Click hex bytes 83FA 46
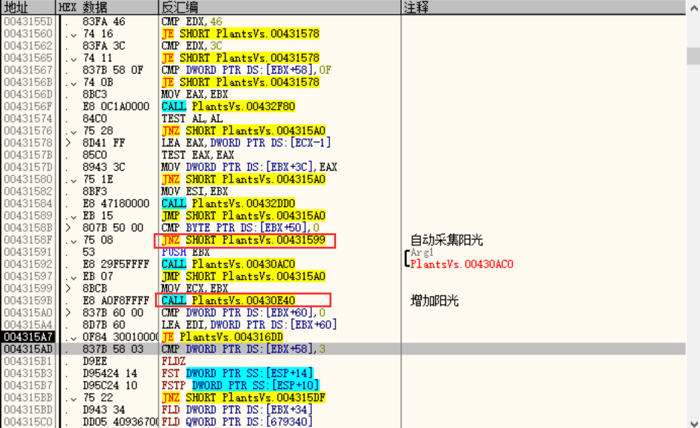The image size is (700, 428). click(x=104, y=22)
